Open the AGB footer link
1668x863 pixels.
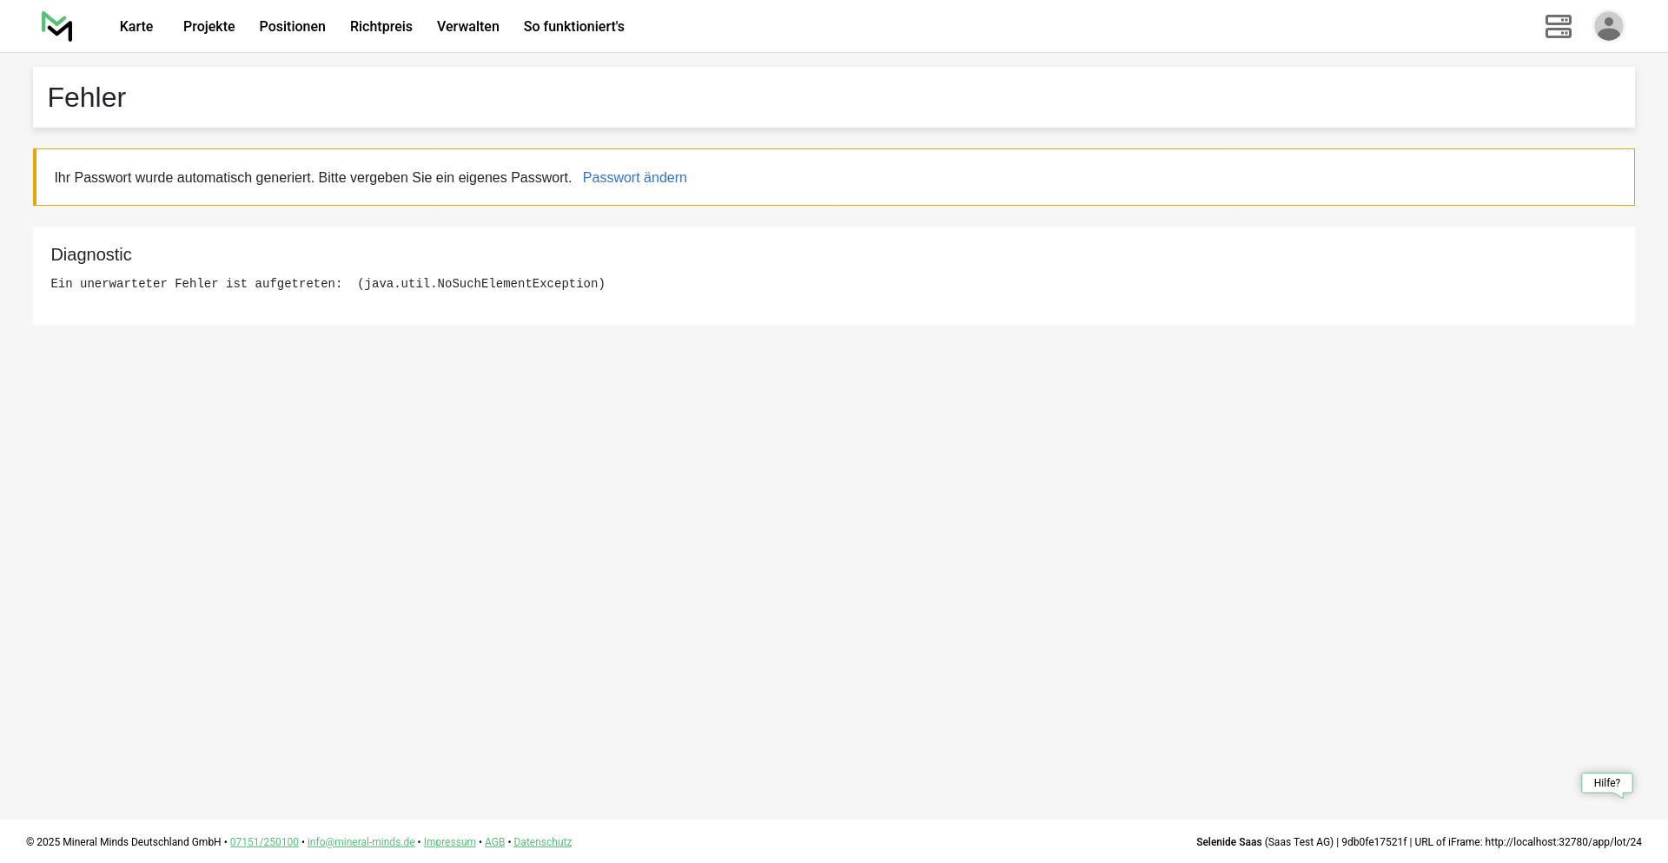[494, 842]
